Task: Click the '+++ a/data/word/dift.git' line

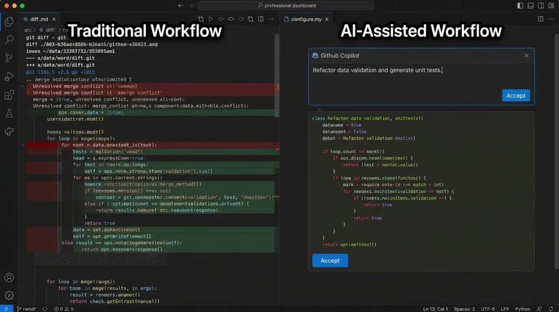Action: [x=60, y=65]
